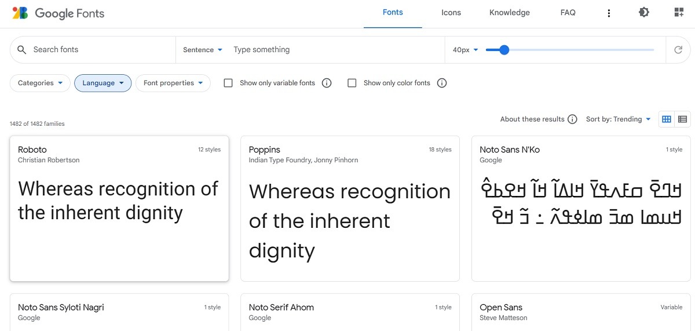Enable Show only variable fonts checkbox
Image resolution: width=695 pixels, height=331 pixels.
pos(228,83)
